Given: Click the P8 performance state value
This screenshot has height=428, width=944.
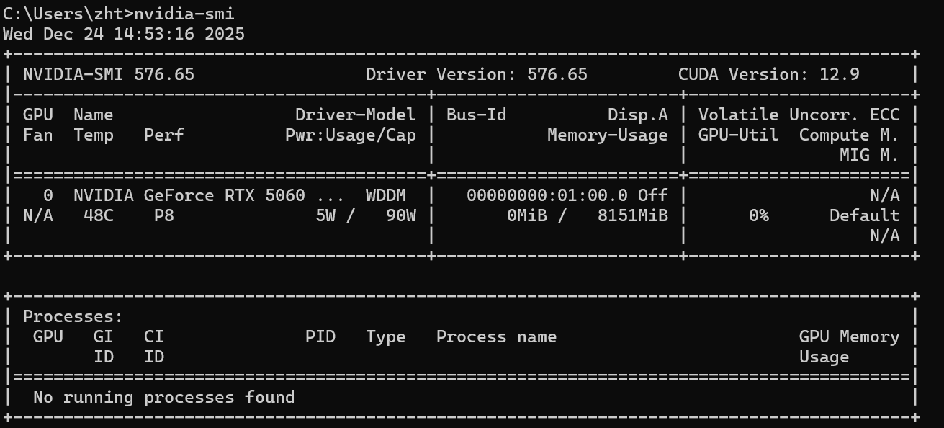Looking at the screenshot, I should 164,215.
